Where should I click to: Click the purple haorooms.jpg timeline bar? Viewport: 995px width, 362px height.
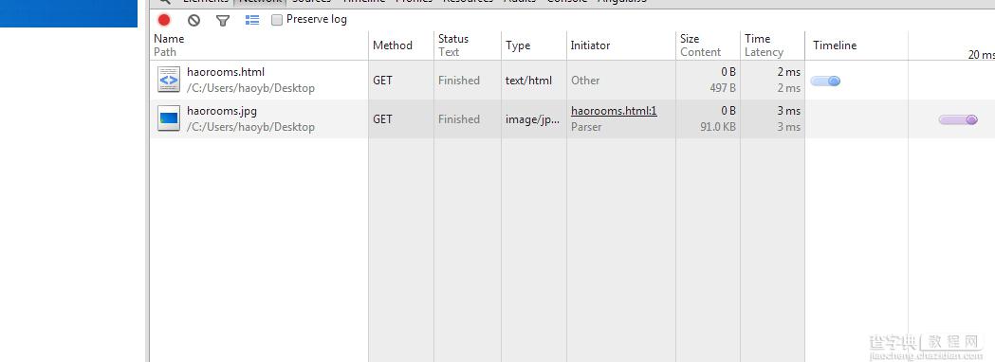pyautogui.click(x=958, y=119)
